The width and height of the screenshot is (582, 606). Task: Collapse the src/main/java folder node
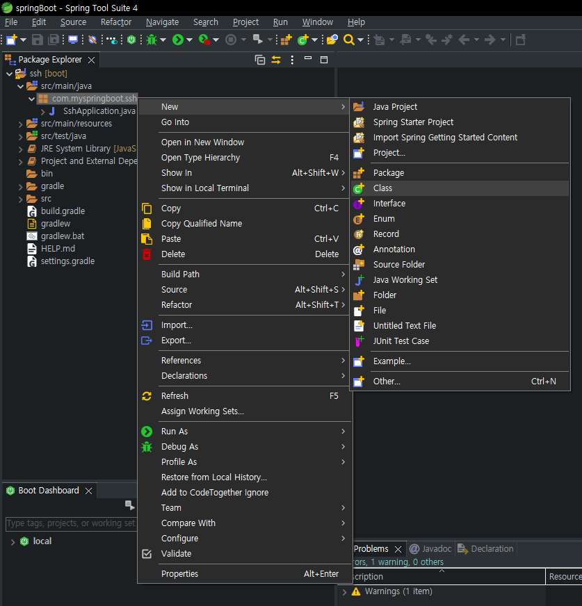tap(20, 86)
